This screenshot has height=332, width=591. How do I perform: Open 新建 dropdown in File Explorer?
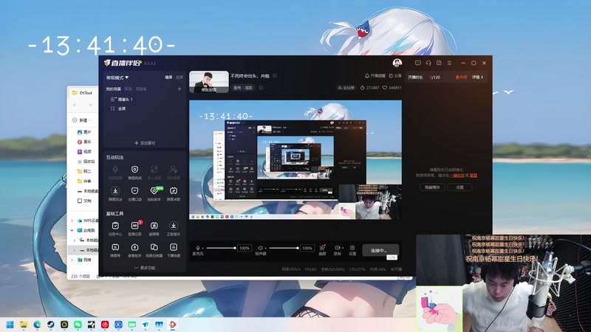[82, 120]
